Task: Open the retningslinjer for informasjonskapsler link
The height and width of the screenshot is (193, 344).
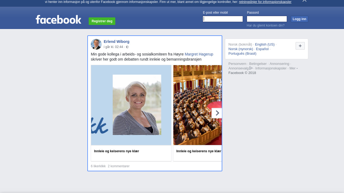Action: (x=265, y=2)
